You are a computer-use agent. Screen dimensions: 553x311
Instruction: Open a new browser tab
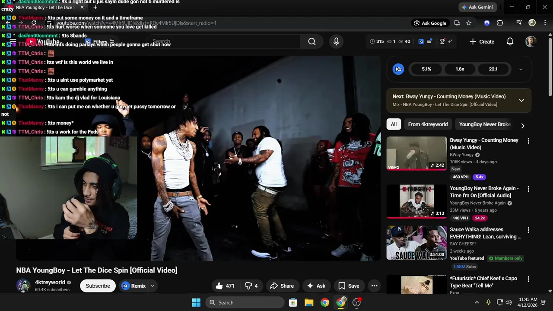click(x=95, y=7)
